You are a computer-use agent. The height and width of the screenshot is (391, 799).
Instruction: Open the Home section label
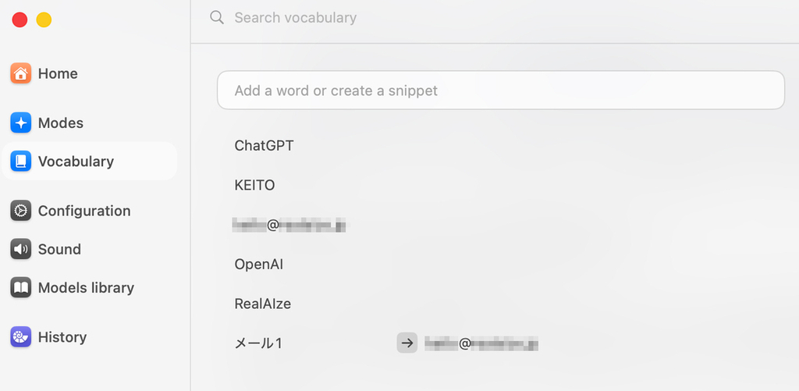[58, 74]
